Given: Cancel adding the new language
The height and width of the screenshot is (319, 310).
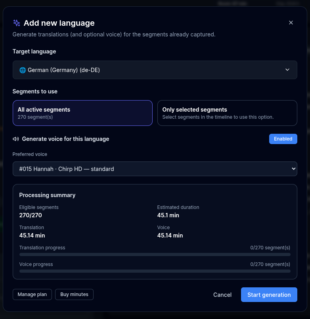Looking at the screenshot, I should pyautogui.click(x=222, y=295).
